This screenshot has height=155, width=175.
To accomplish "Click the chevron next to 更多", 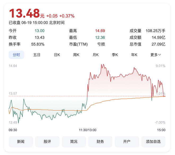I will click(160, 55).
